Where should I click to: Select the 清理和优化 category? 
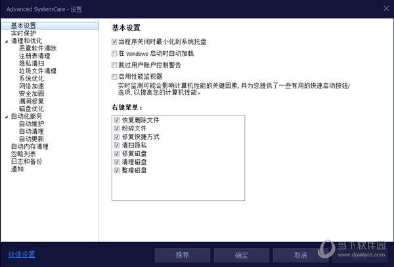click(x=26, y=41)
